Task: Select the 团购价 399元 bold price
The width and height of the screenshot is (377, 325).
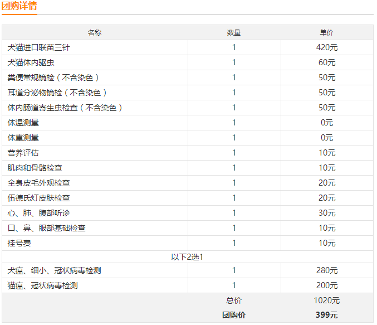Action: (x=327, y=315)
